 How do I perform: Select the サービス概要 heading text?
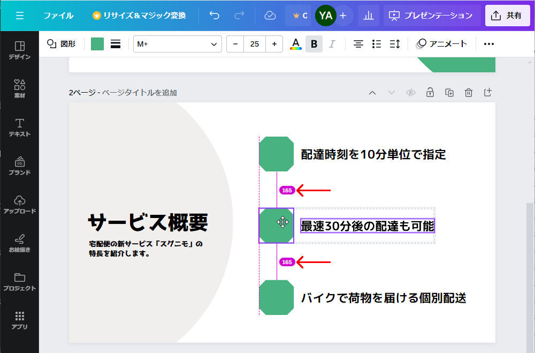click(x=148, y=222)
